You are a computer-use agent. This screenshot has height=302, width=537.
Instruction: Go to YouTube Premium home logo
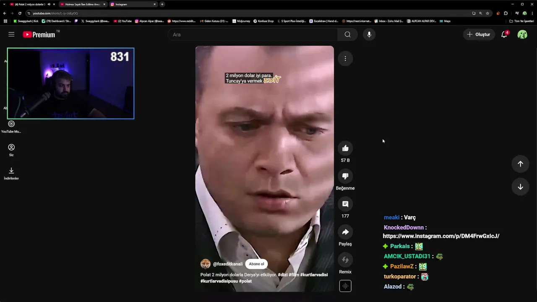[x=39, y=34]
